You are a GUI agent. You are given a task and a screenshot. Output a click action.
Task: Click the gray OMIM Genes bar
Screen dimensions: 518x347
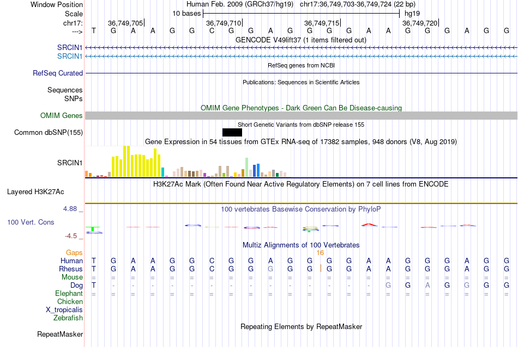[302, 116]
